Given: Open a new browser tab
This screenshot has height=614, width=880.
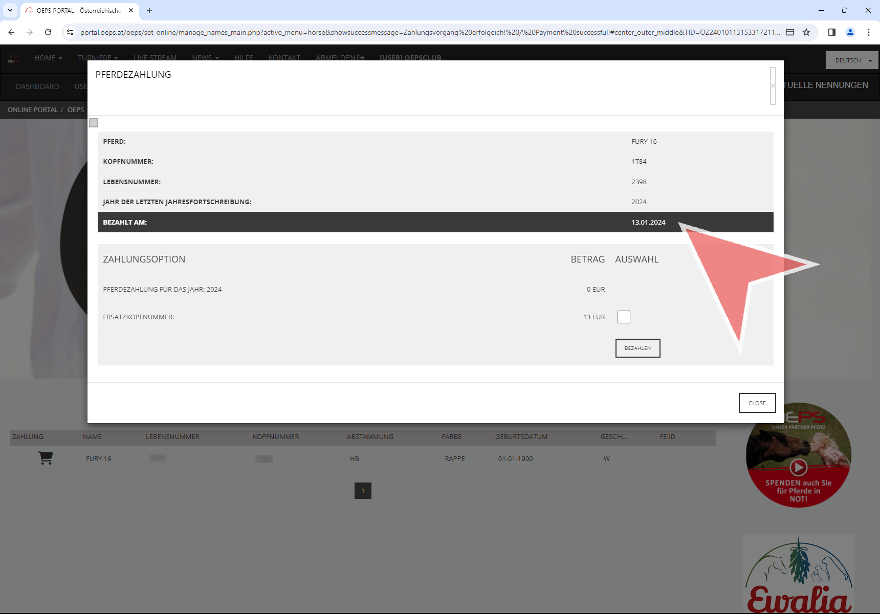Looking at the screenshot, I should point(149,10).
